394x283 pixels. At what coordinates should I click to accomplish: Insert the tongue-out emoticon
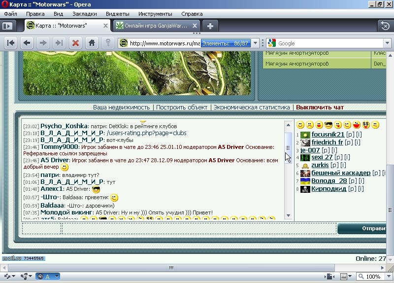coord(338,125)
